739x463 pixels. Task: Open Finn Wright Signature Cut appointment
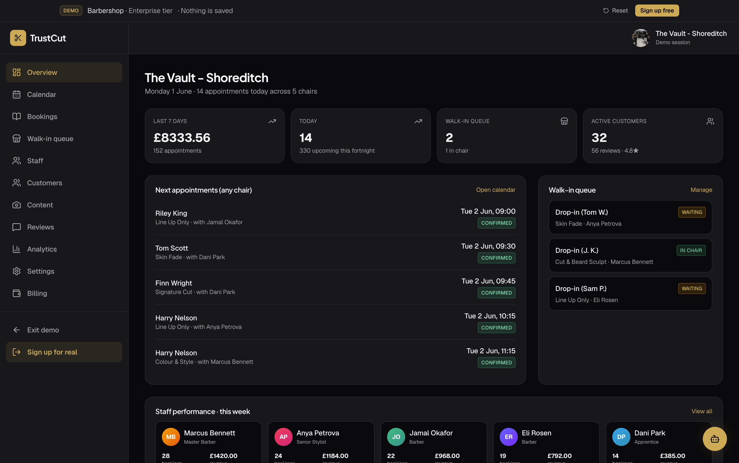335,287
